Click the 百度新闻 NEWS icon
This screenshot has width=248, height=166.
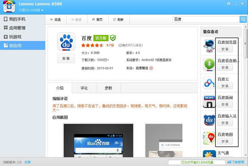tap(209, 102)
